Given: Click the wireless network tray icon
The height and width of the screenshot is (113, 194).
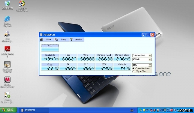Looking at the screenshot, I should pos(148,110).
